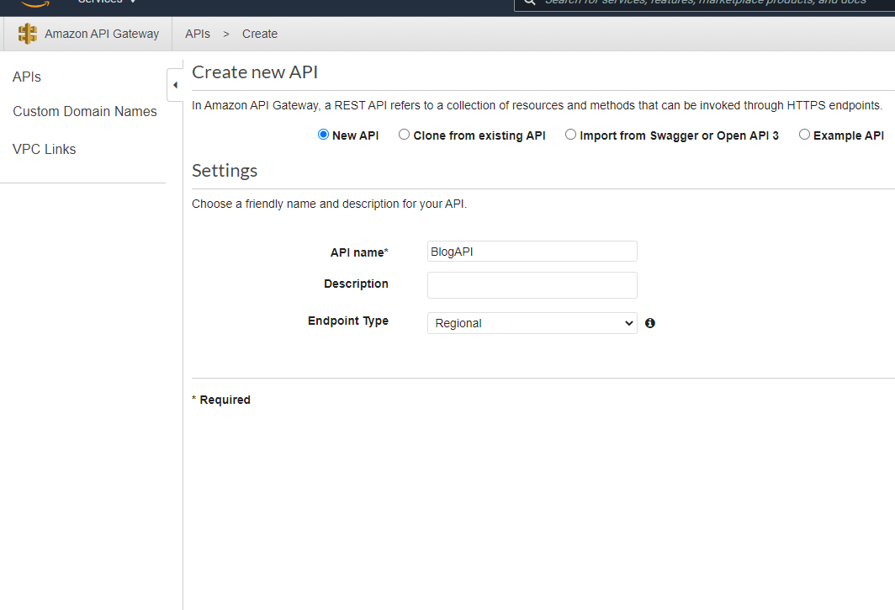895x610 pixels.
Task: Focus the empty Description text field
Action: [532, 285]
